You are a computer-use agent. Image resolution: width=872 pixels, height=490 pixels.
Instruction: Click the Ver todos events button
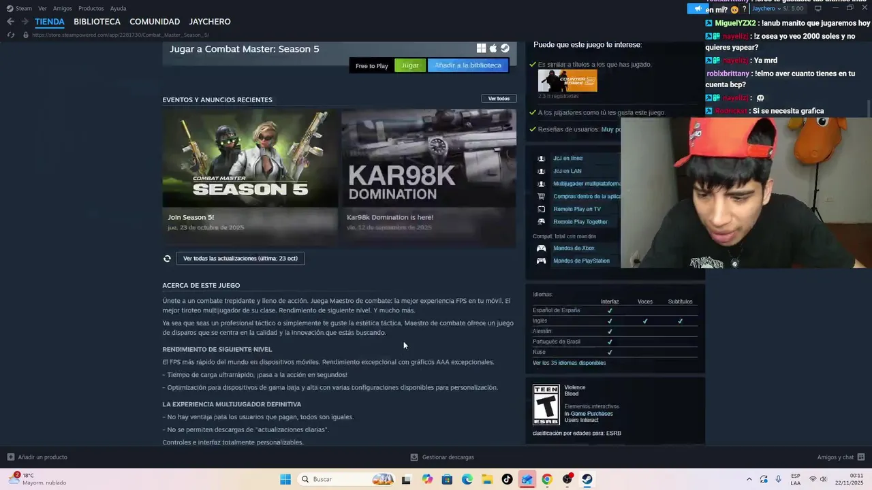point(499,99)
